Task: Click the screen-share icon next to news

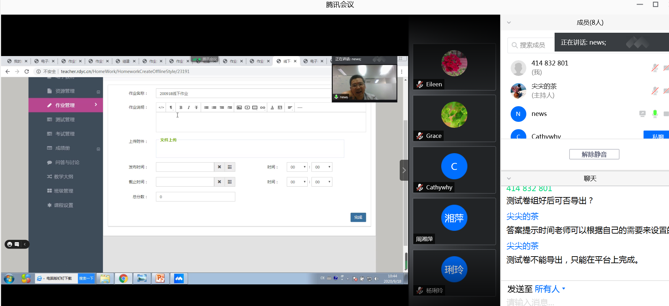Action: (642, 114)
